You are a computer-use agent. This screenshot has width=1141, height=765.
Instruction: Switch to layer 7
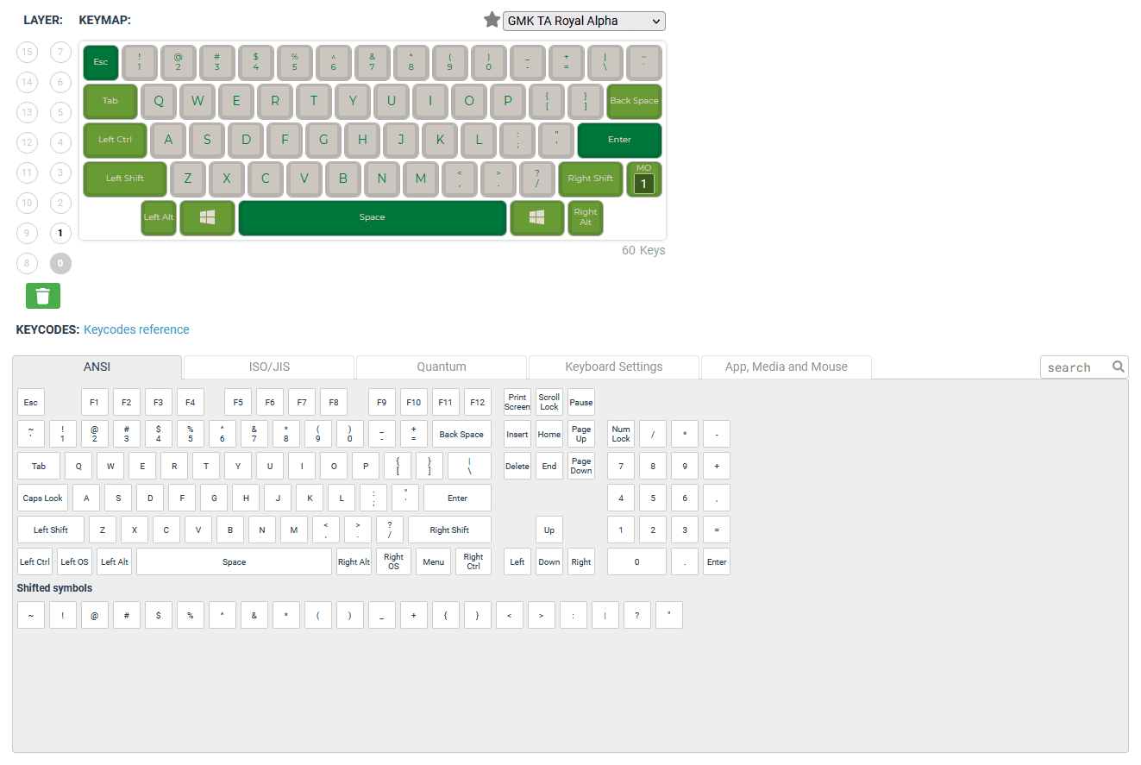coord(60,52)
